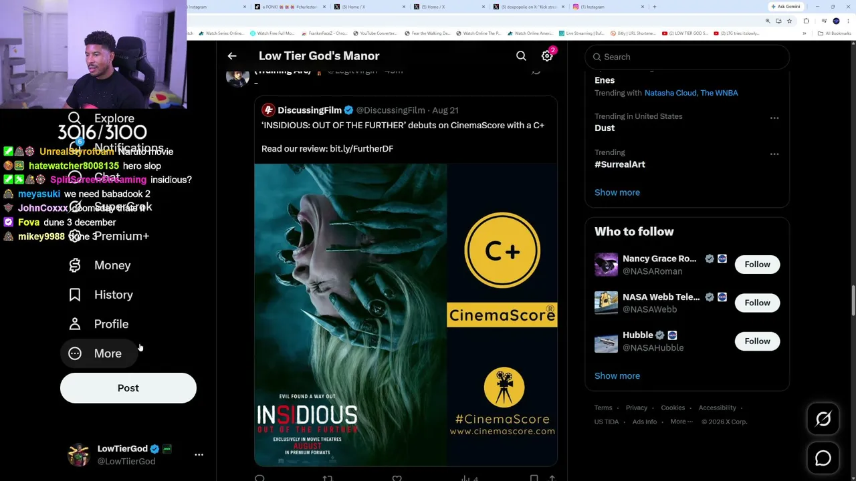This screenshot has height=481, width=856.
Task: Open the Money dollar icon in sidebar
Action: coord(75,265)
